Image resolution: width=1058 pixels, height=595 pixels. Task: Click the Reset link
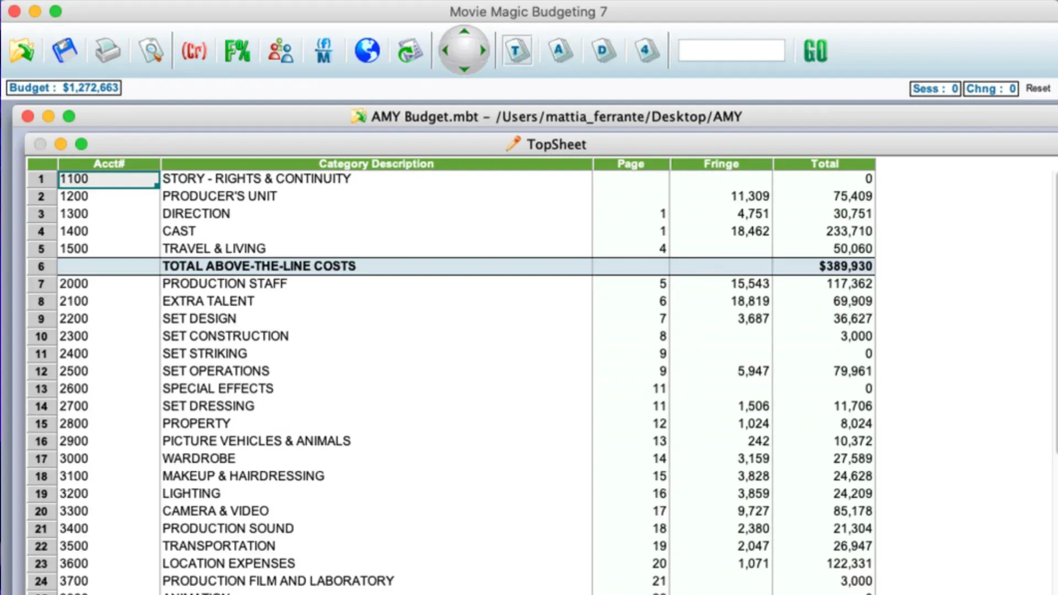click(1038, 88)
